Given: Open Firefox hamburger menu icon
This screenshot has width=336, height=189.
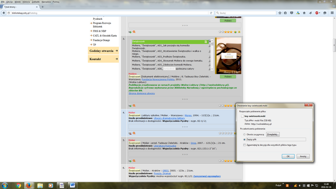Looking at the screenshot, I should coord(332,13).
